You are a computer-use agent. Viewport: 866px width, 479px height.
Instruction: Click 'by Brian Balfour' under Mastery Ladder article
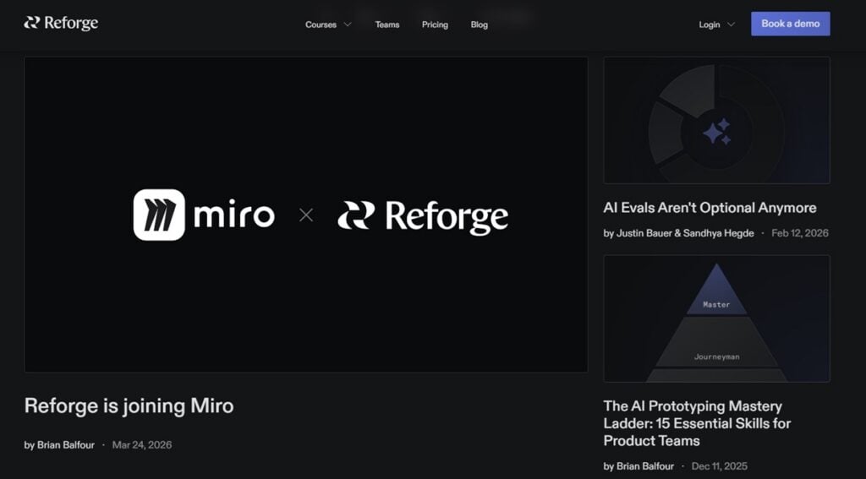639,466
